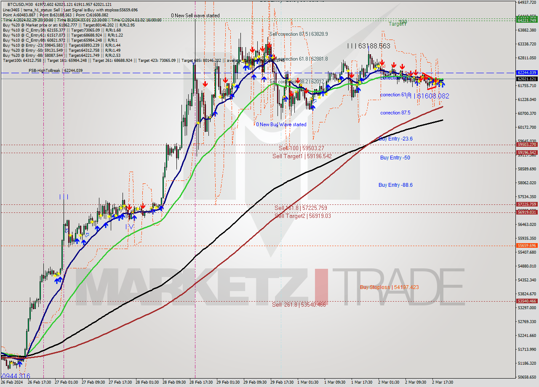Click the 'I I I 63188.563' high label
This screenshot has width=539, height=387.
point(369,46)
